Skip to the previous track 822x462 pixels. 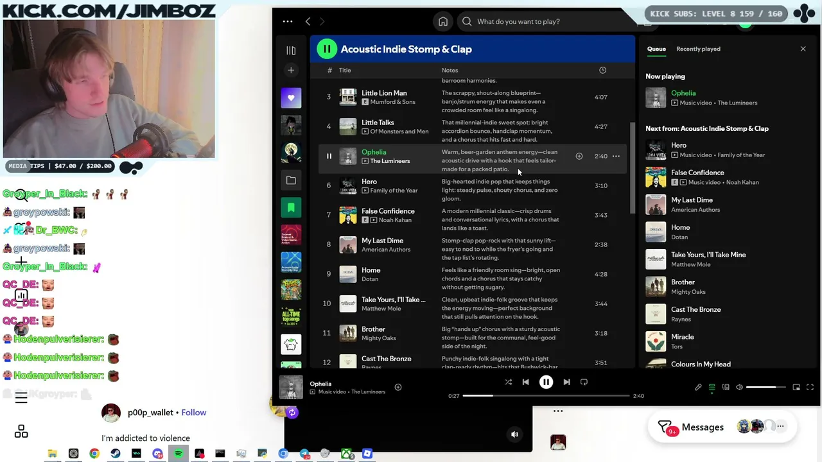pyautogui.click(x=525, y=382)
